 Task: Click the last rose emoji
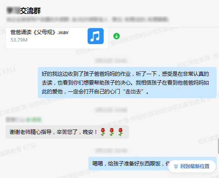tap(121, 132)
